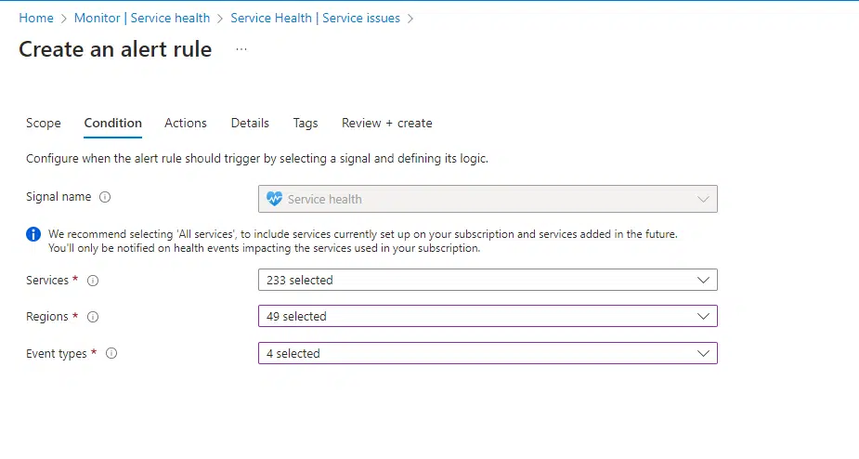Image resolution: width=859 pixels, height=459 pixels.
Task: Switch to the Tags tab
Action: coord(306,123)
